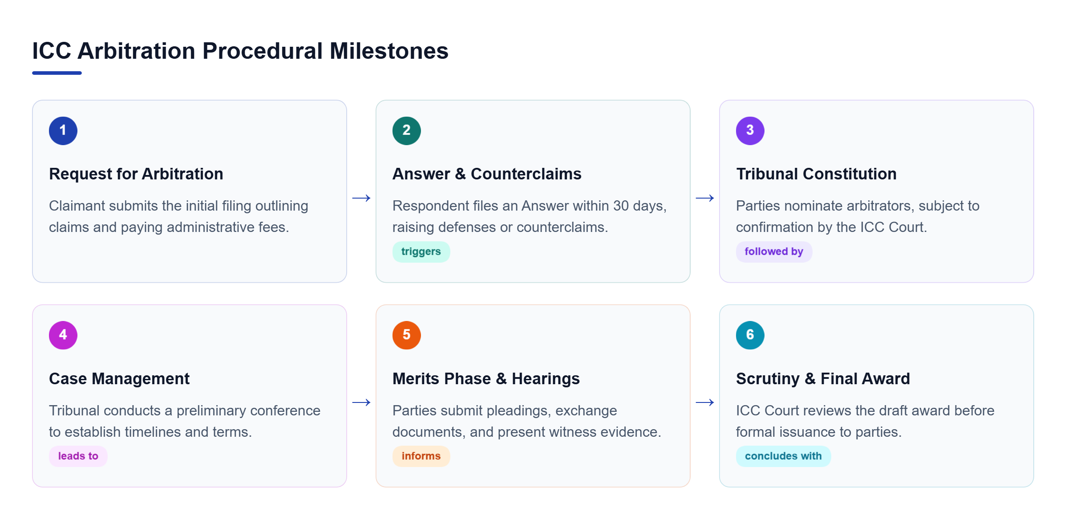Image resolution: width=1068 pixels, height=520 pixels.
Task: Select the 'leads to' label
Action: [78, 456]
